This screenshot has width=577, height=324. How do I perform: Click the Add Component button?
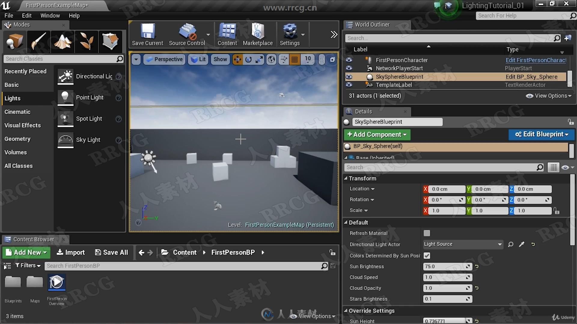pos(377,134)
